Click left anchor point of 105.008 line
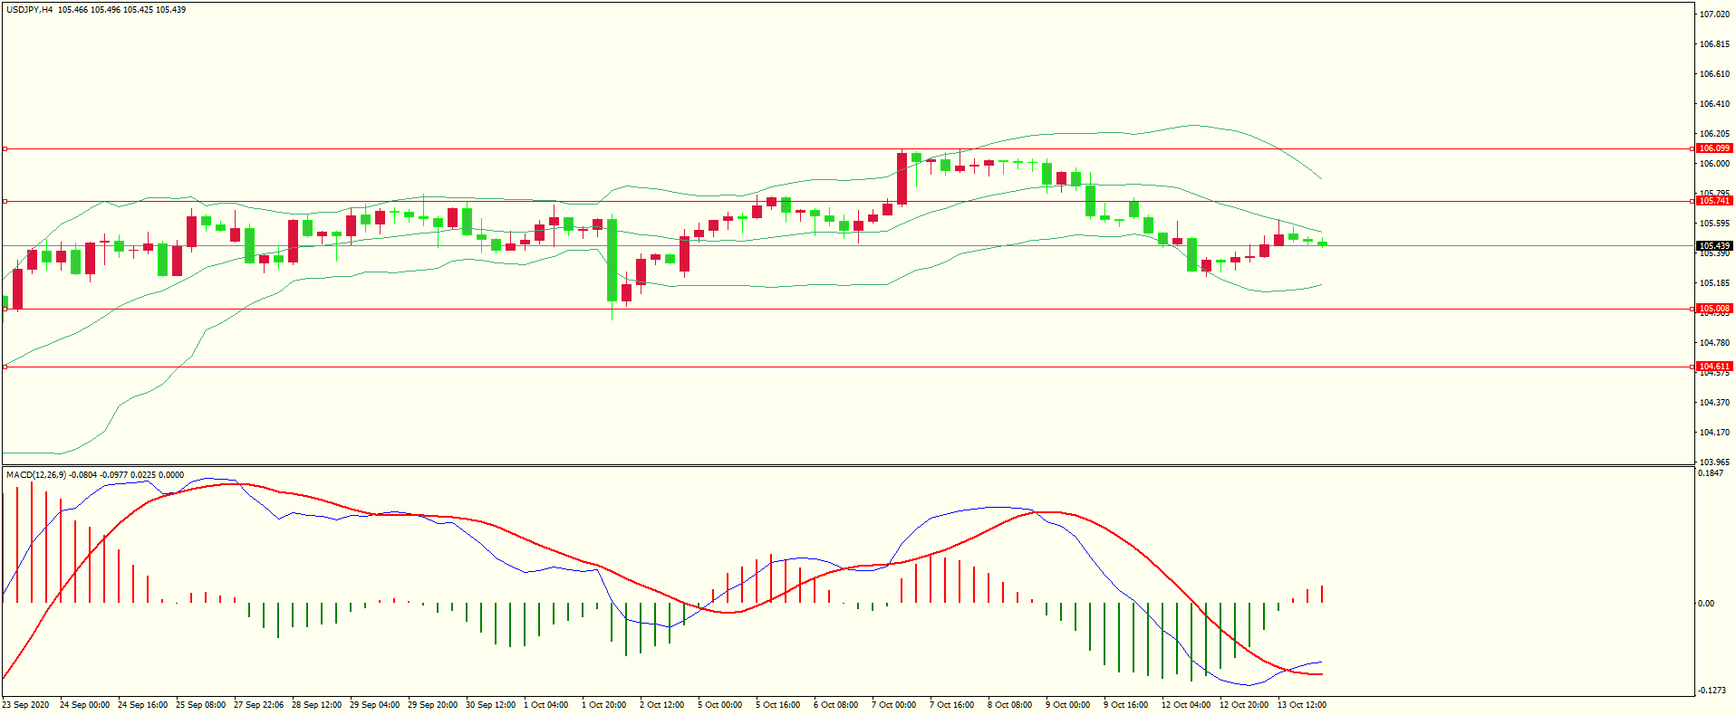Image resolution: width=1736 pixels, height=715 pixels. coord(5,309)
